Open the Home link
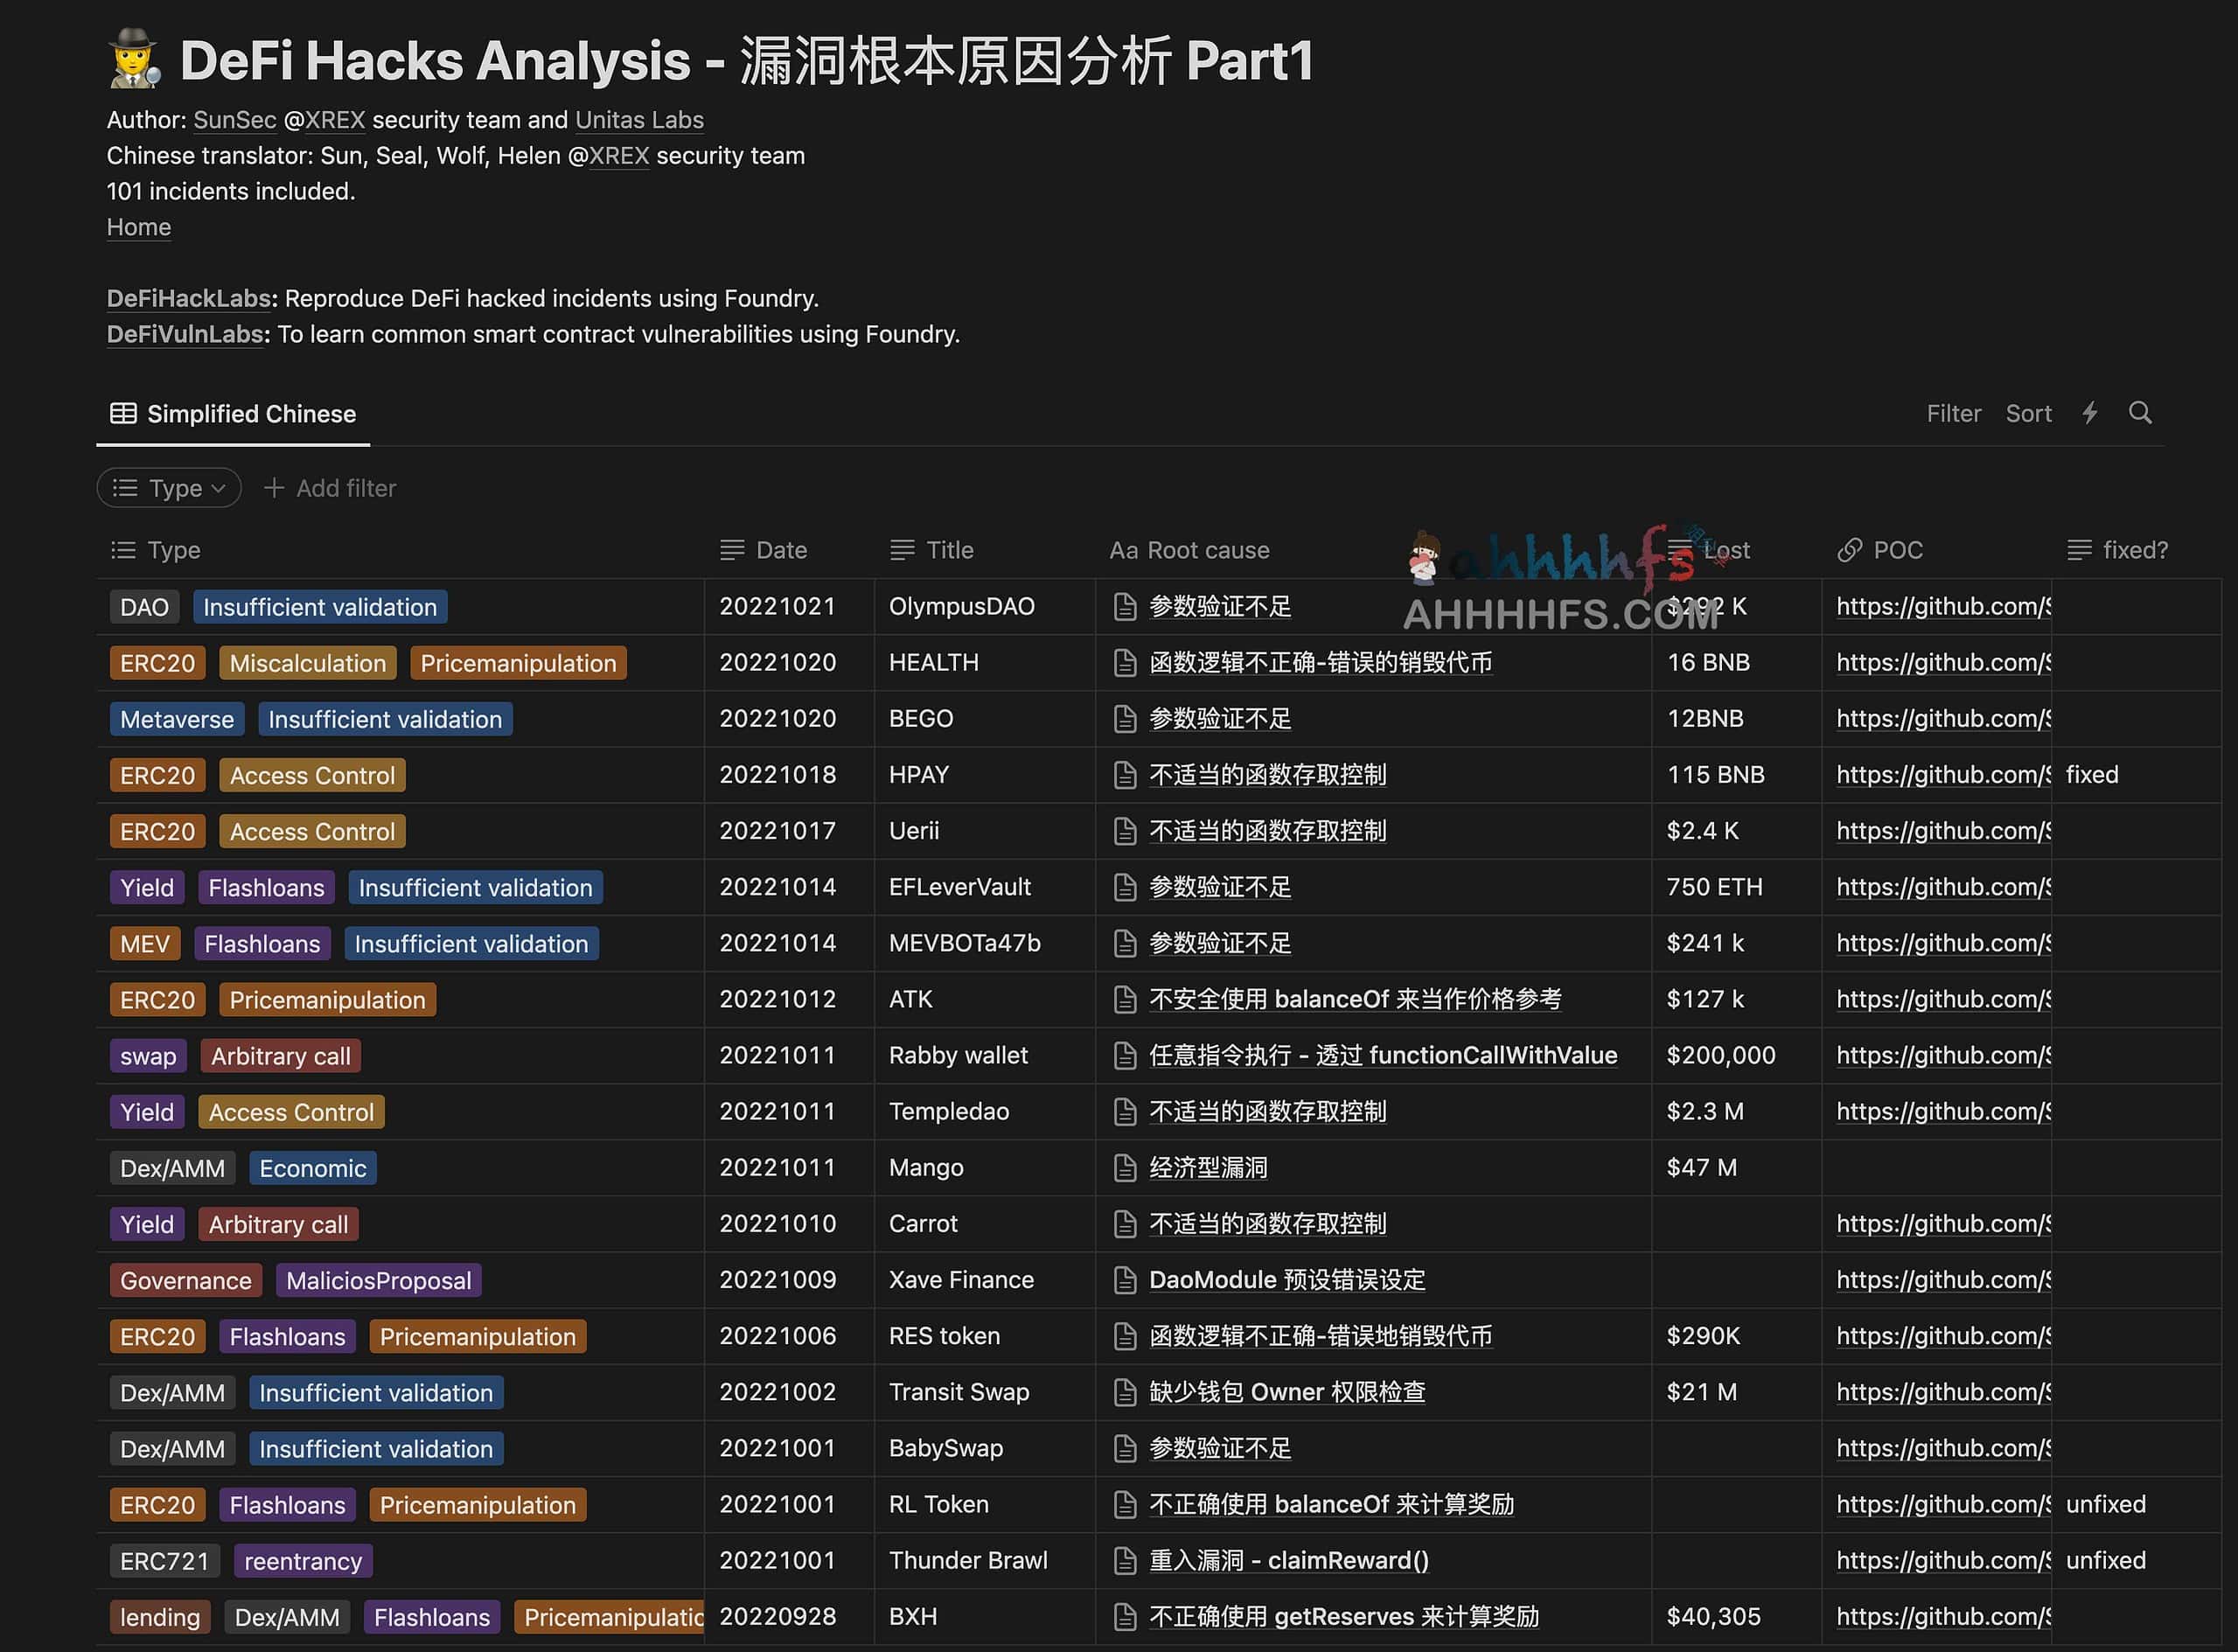2238x1652 pixels. 138,227
